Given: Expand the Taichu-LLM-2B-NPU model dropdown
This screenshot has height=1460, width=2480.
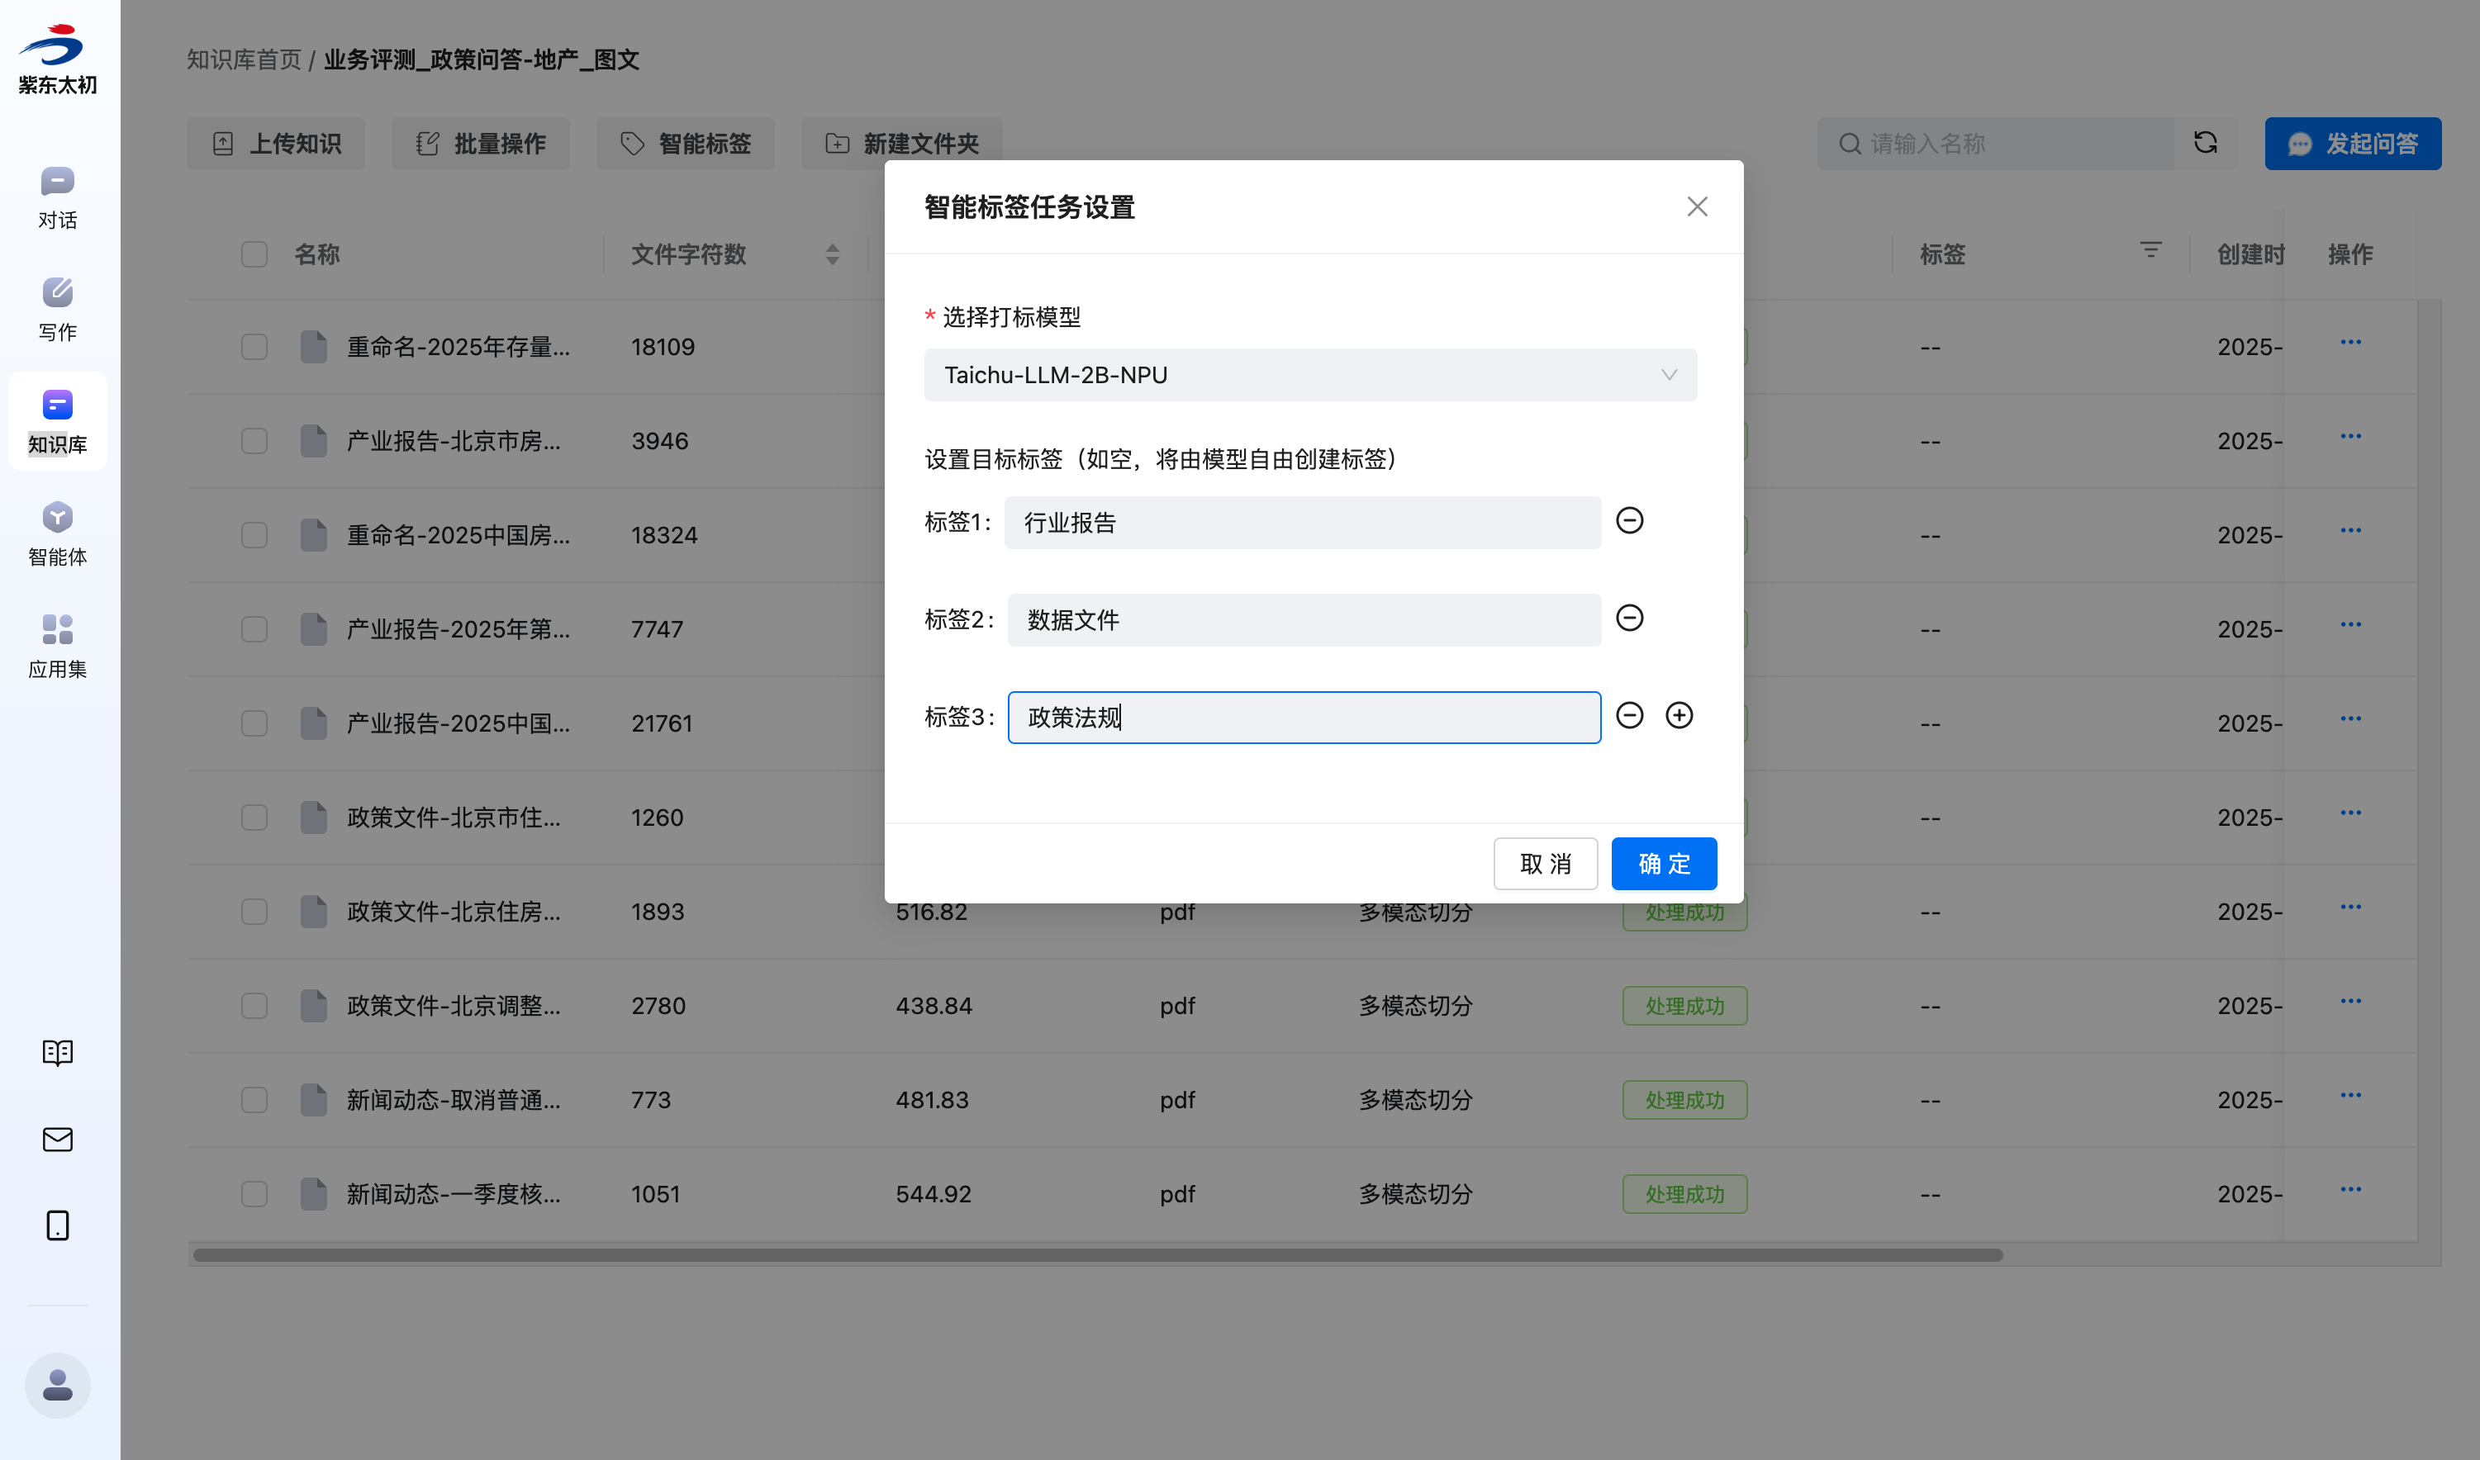Looking at the screenshot, I should [x=1309, y=375].
